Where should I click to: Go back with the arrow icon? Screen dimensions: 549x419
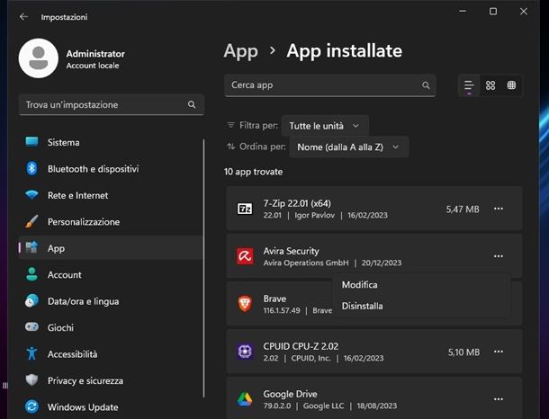(23, 17)
